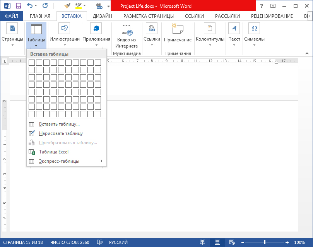313x247 pixels.
Task: Collapse the Таблица dropdown button
Action: click(36, 36)
